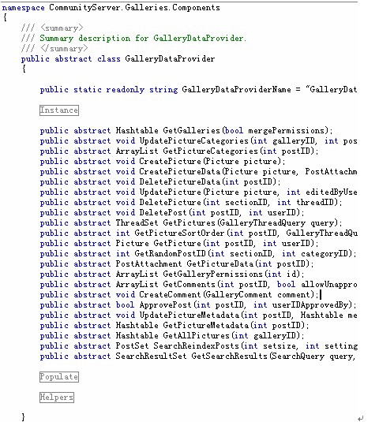Click the DeletePicture(int sectionID line

191,202
